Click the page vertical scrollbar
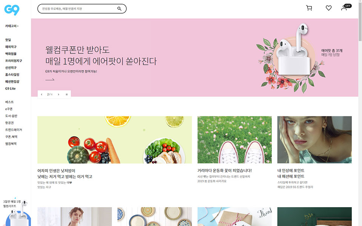 pyautogui.click(x=360, y=113)
